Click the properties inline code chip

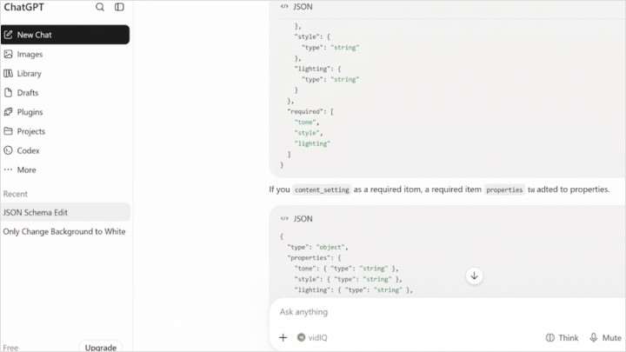(x=504, y=189)
